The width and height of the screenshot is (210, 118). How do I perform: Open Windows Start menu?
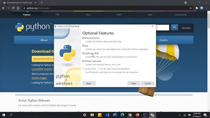click(4, 115)
